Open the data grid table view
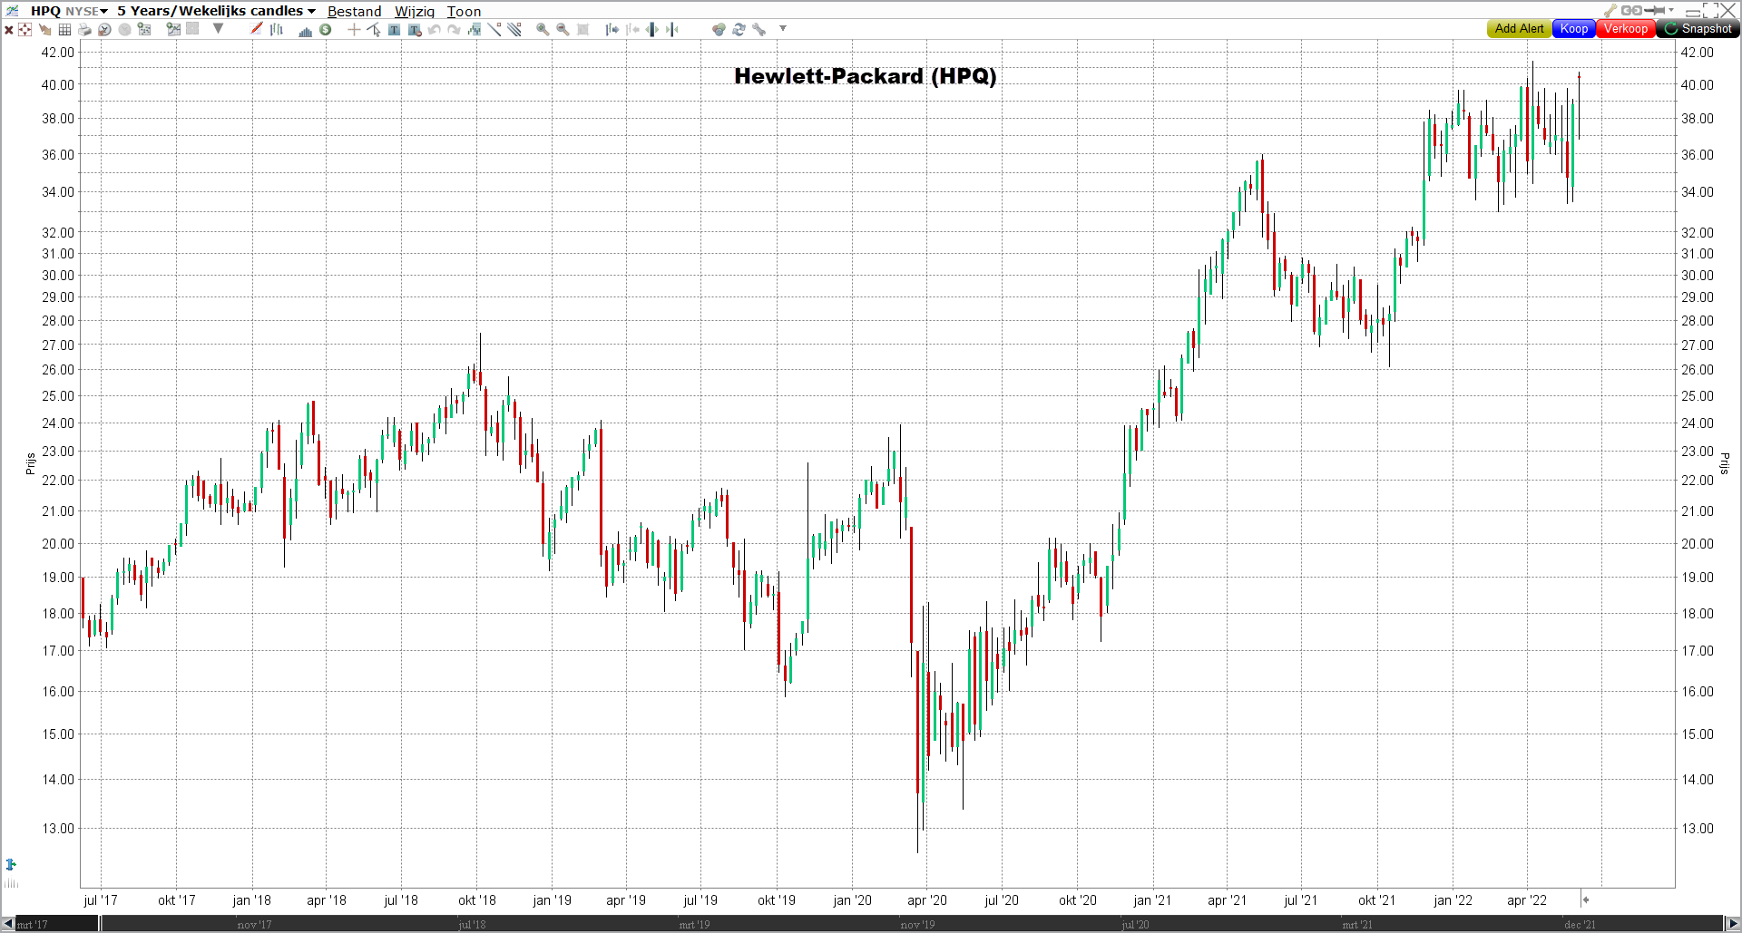1742x933 pixels. point(64,29)
